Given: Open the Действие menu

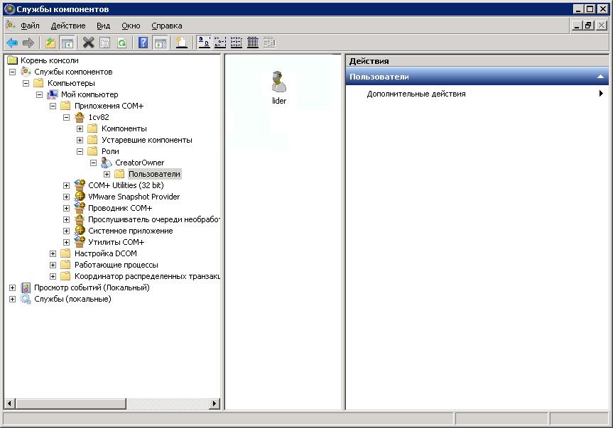Looking at the screenshot, I should (68, 26).
